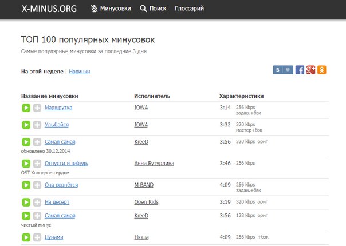Open KreeD artist link in 320 kbps row
Image resolution: width=346 pixels, height=246 pixels.
point(141,142)
